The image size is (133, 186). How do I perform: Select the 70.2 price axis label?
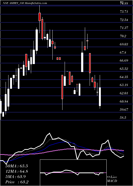click(123, 36)
